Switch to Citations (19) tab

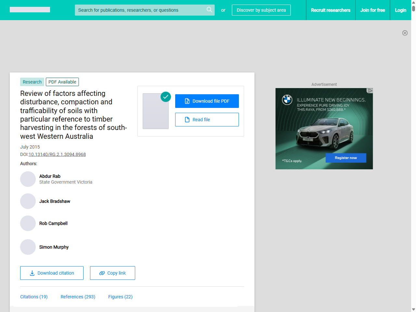point(34,297)
